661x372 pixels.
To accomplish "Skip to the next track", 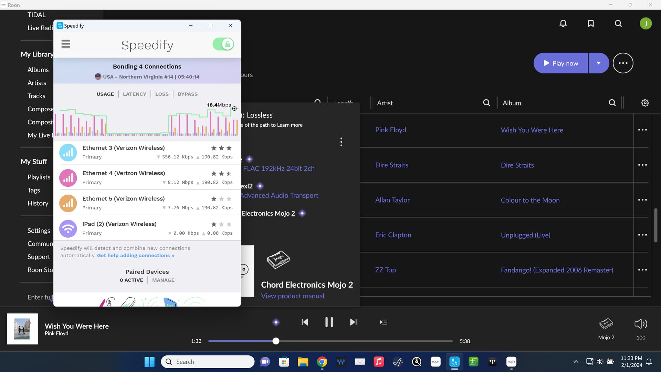I will point(353,322).
